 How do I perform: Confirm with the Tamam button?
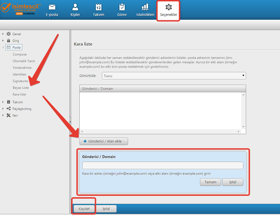point(210,182)
